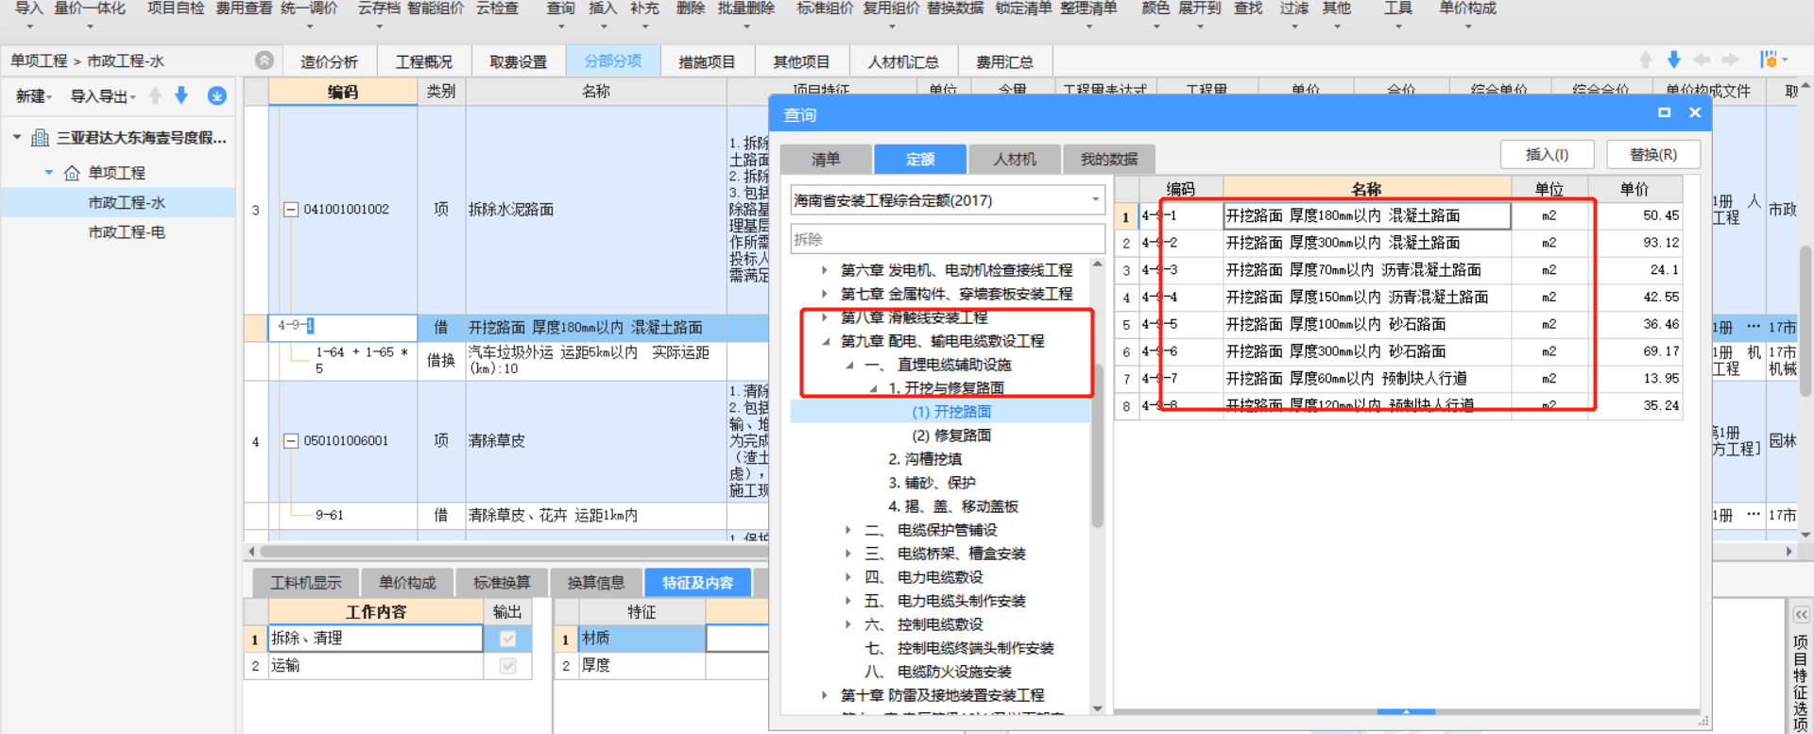
Task: Switch to the 措施项目 tab
Action: pyautogui.click(x=707, y=61)
